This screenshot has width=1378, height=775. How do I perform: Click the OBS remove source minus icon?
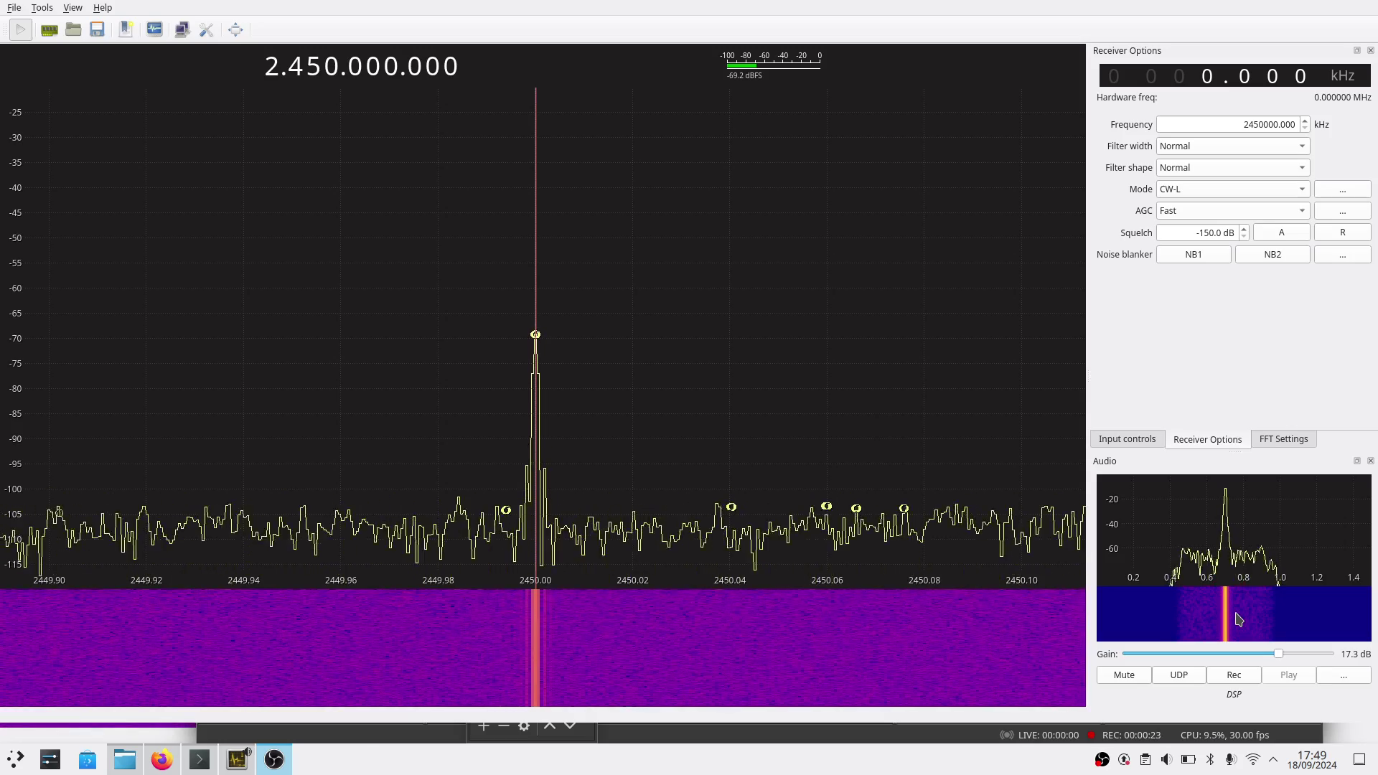pos(504,726)
